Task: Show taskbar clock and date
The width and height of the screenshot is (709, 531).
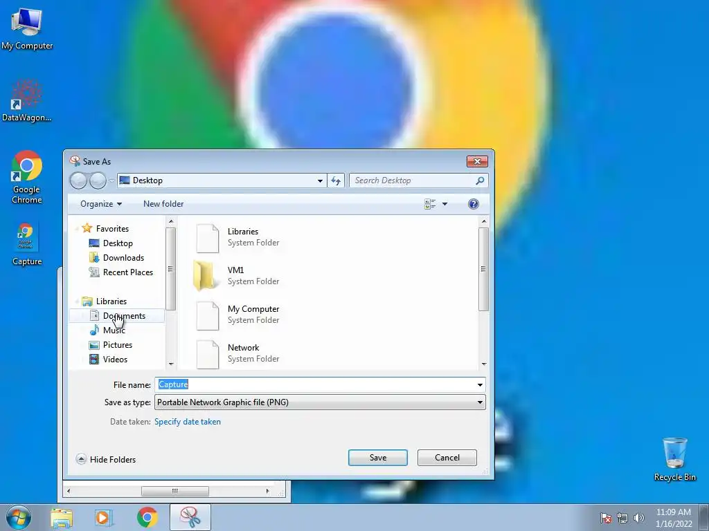Action: coord(674,518)
